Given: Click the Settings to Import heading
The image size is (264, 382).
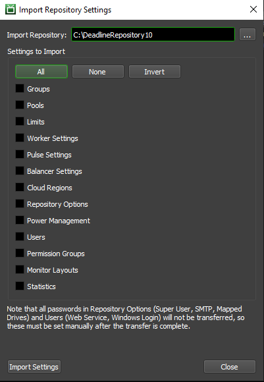Looking at the screenshot, I should (x=36, y=51).
